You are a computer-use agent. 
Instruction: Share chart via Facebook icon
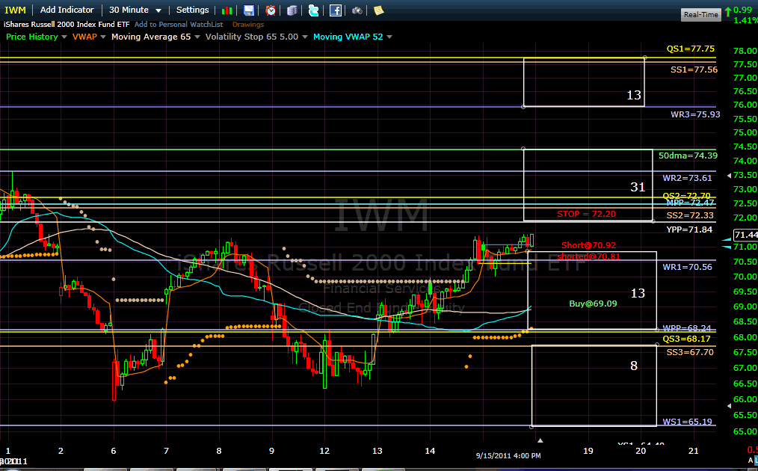point(336,10)
